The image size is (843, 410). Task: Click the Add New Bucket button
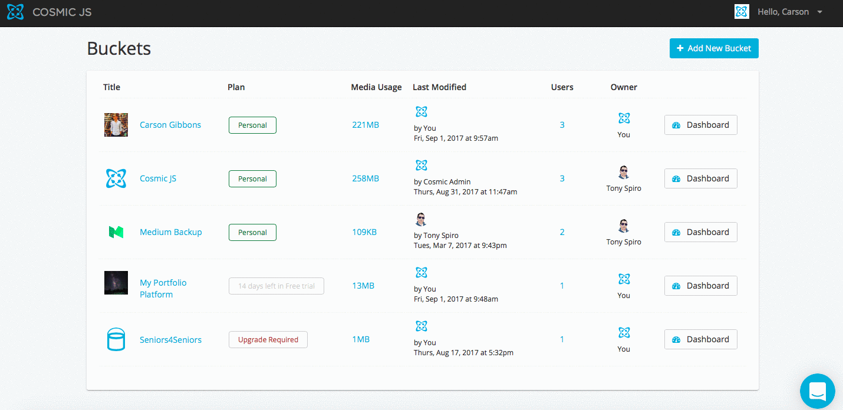[714, 48]
